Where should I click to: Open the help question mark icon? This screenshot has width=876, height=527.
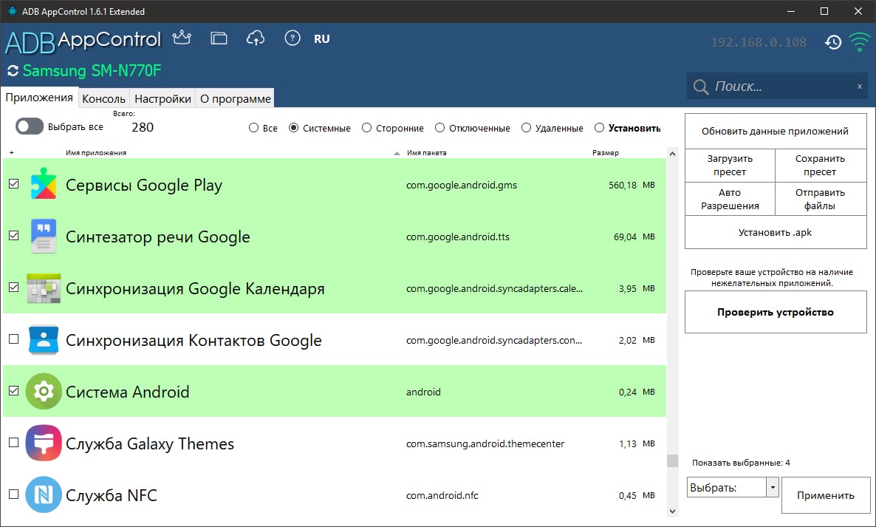click(x=292, y=38)
